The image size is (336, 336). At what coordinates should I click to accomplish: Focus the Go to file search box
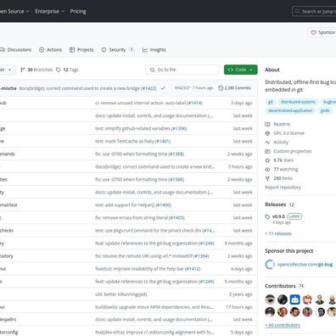[x=182, y=70]
